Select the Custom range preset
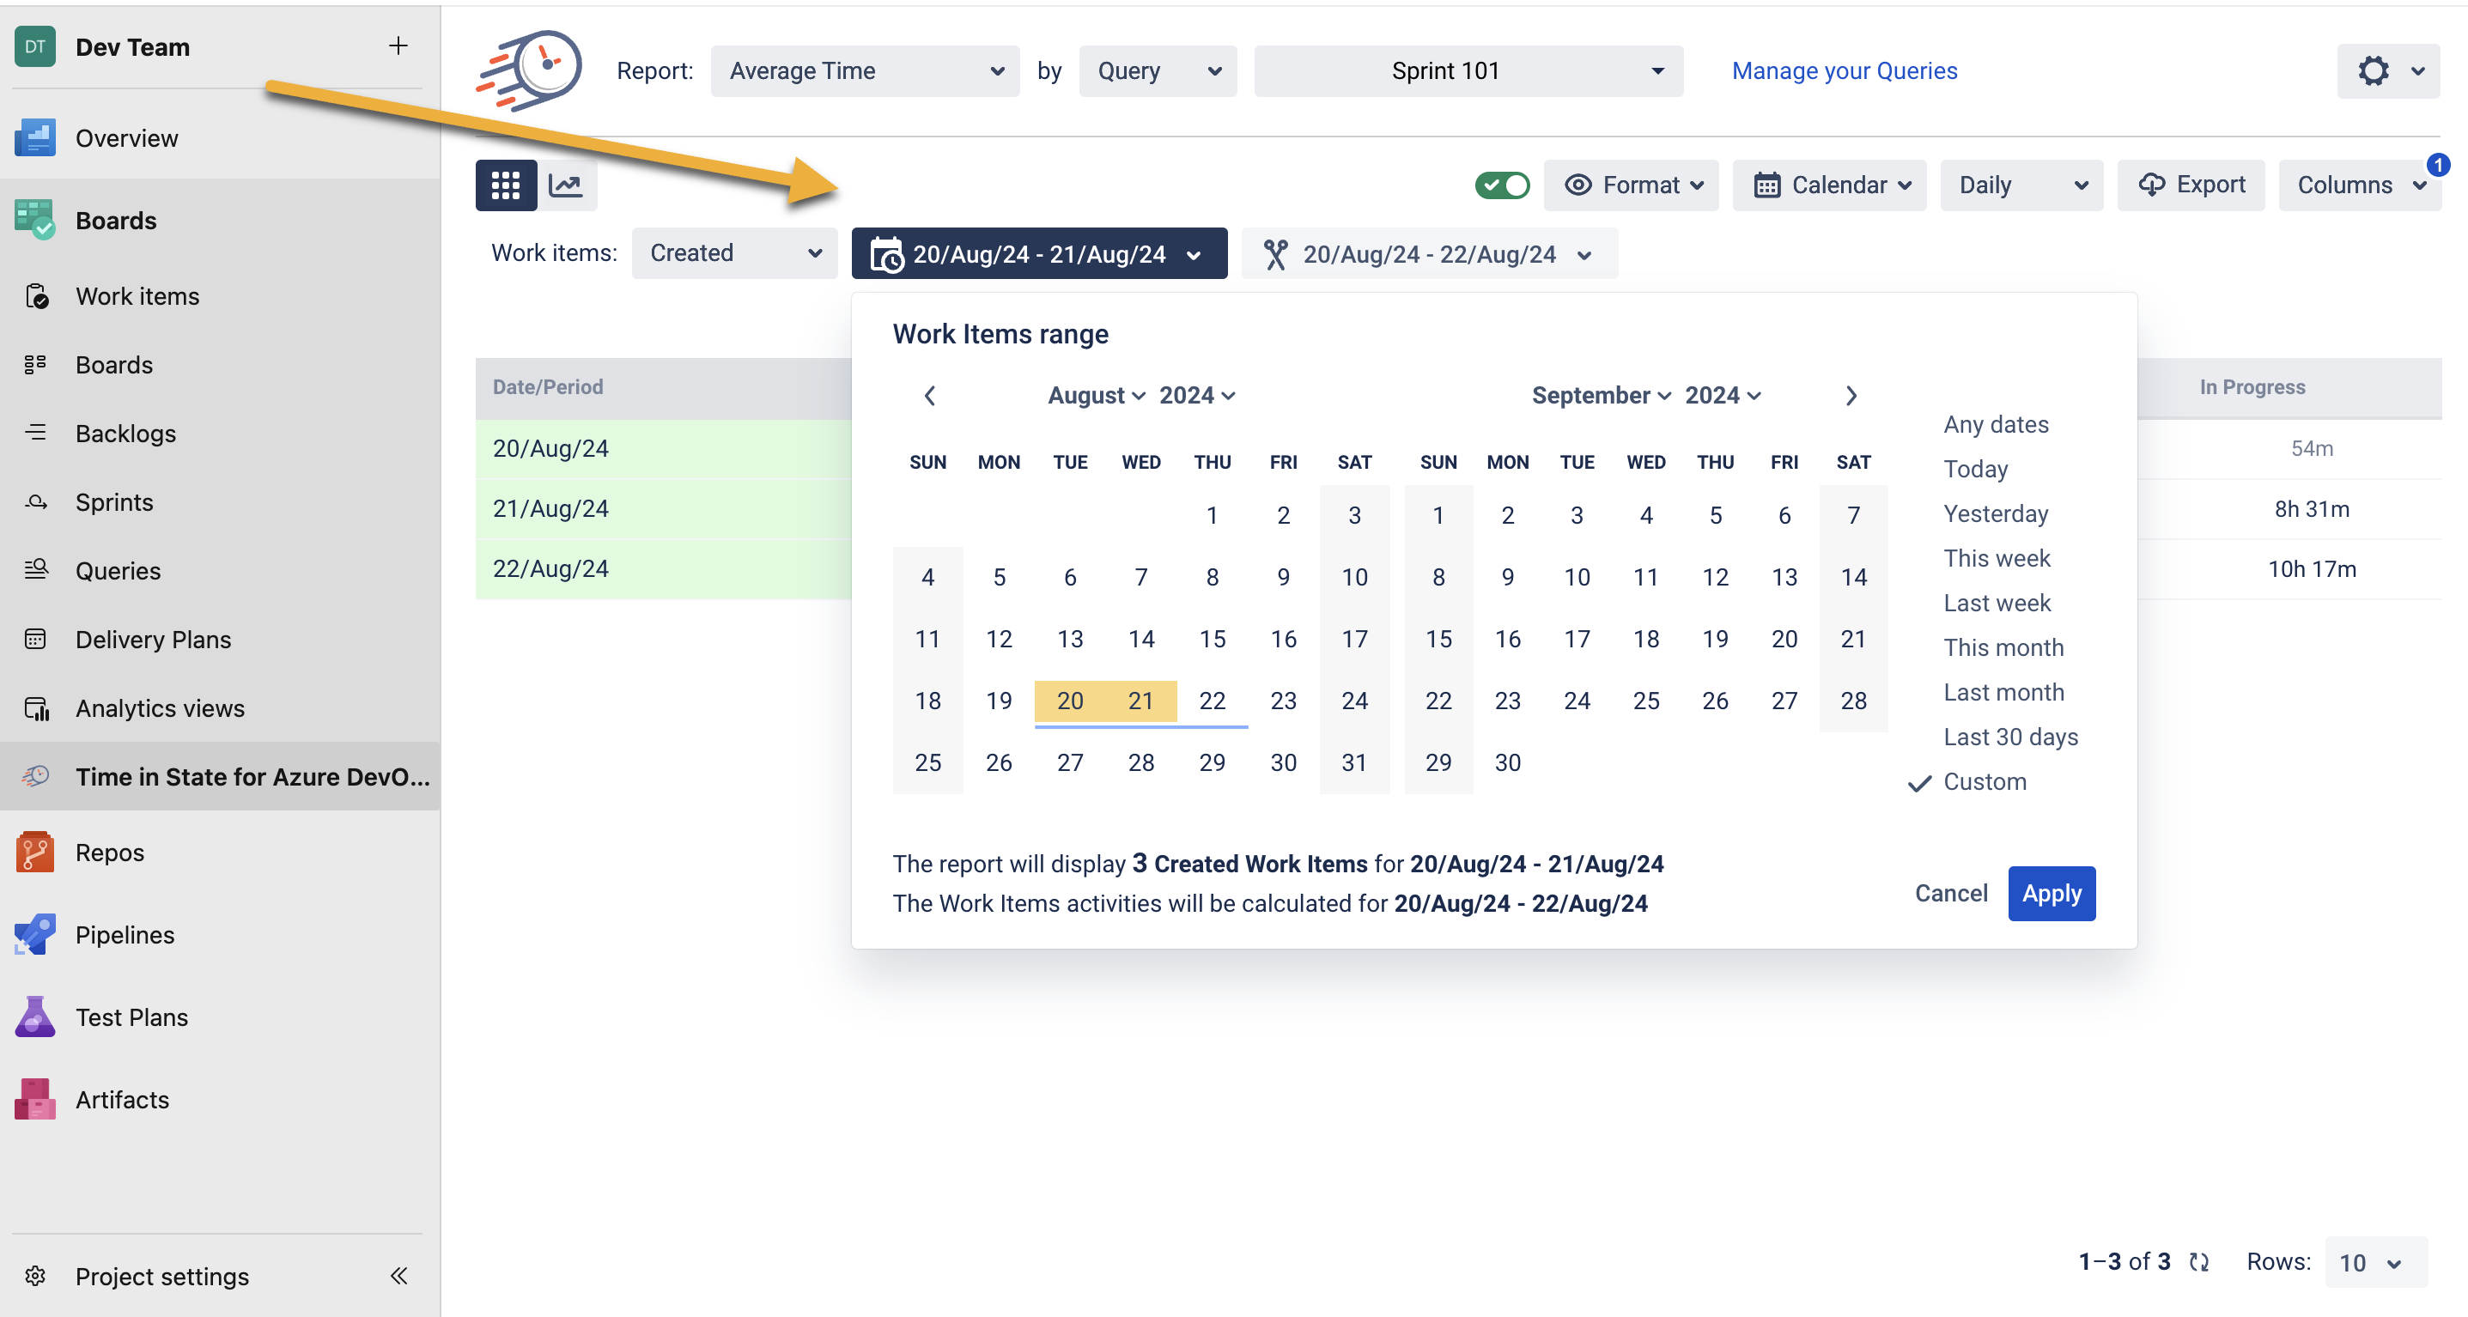Screen dimensions: 2468x1317 [1985, 781]
